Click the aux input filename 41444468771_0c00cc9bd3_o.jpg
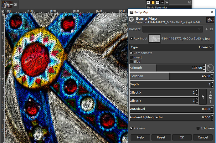 pyautogui.click(x=185, y=38)
